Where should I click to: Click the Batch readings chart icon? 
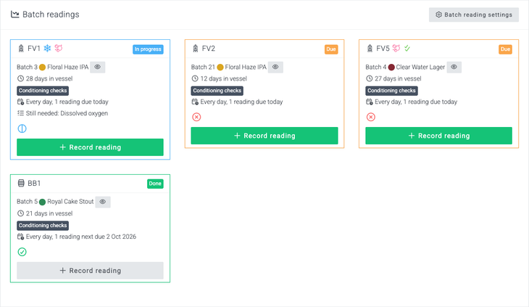click(x=14, y=15)
